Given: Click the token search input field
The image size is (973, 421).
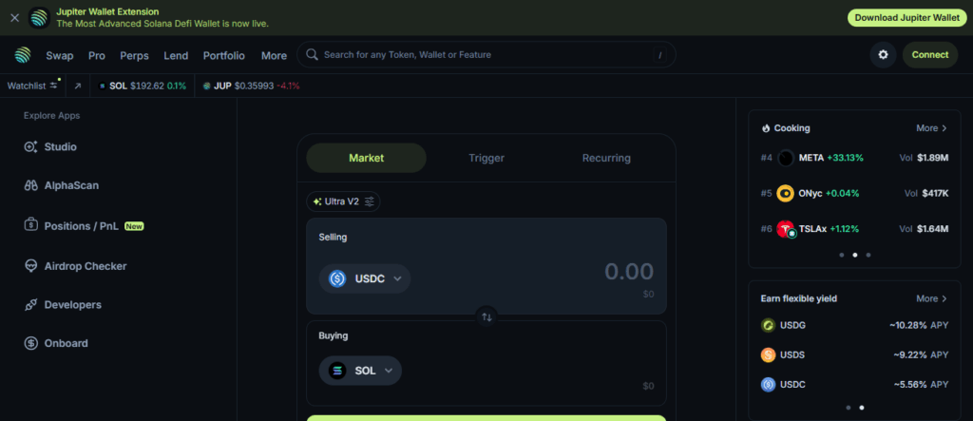Looking at the screenshot, I should 486,55.
